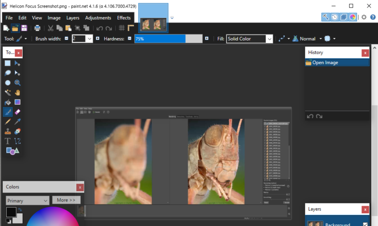Open the View menu
Screen dimensions: 378x226
[x=37, y=18]
